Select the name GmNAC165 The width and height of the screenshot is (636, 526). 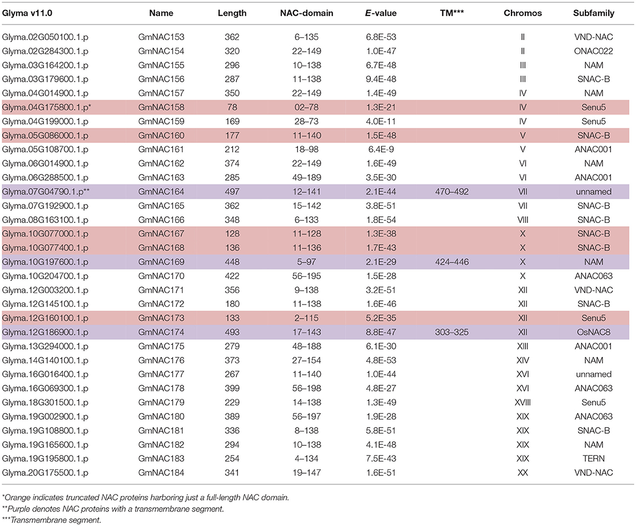pyautogui.click(x=161, y=206)
